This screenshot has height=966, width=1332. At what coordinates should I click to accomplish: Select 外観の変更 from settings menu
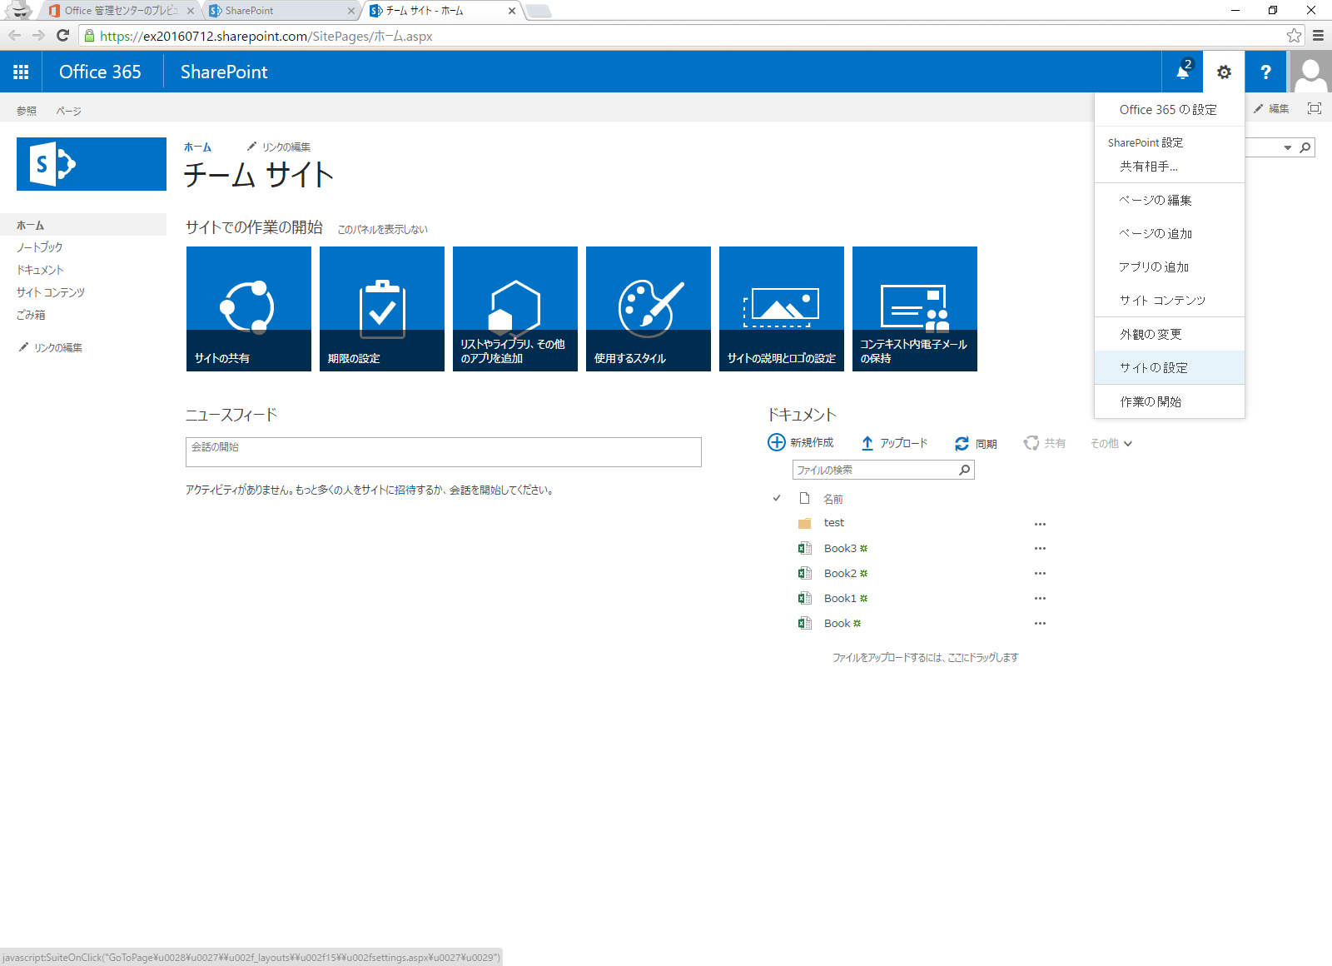(x=1170, y=334)
